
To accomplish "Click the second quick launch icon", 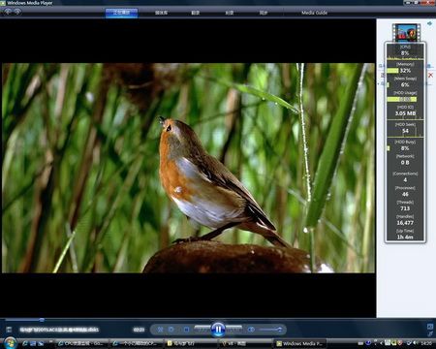I will click(33, 343).
